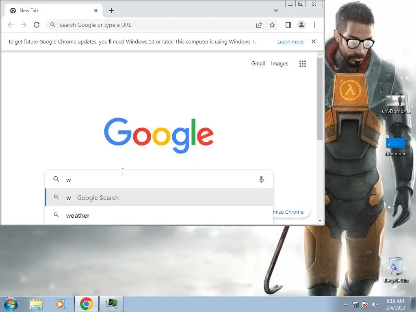Open the Action Center flag icon
416x312 pixels.
365,304
